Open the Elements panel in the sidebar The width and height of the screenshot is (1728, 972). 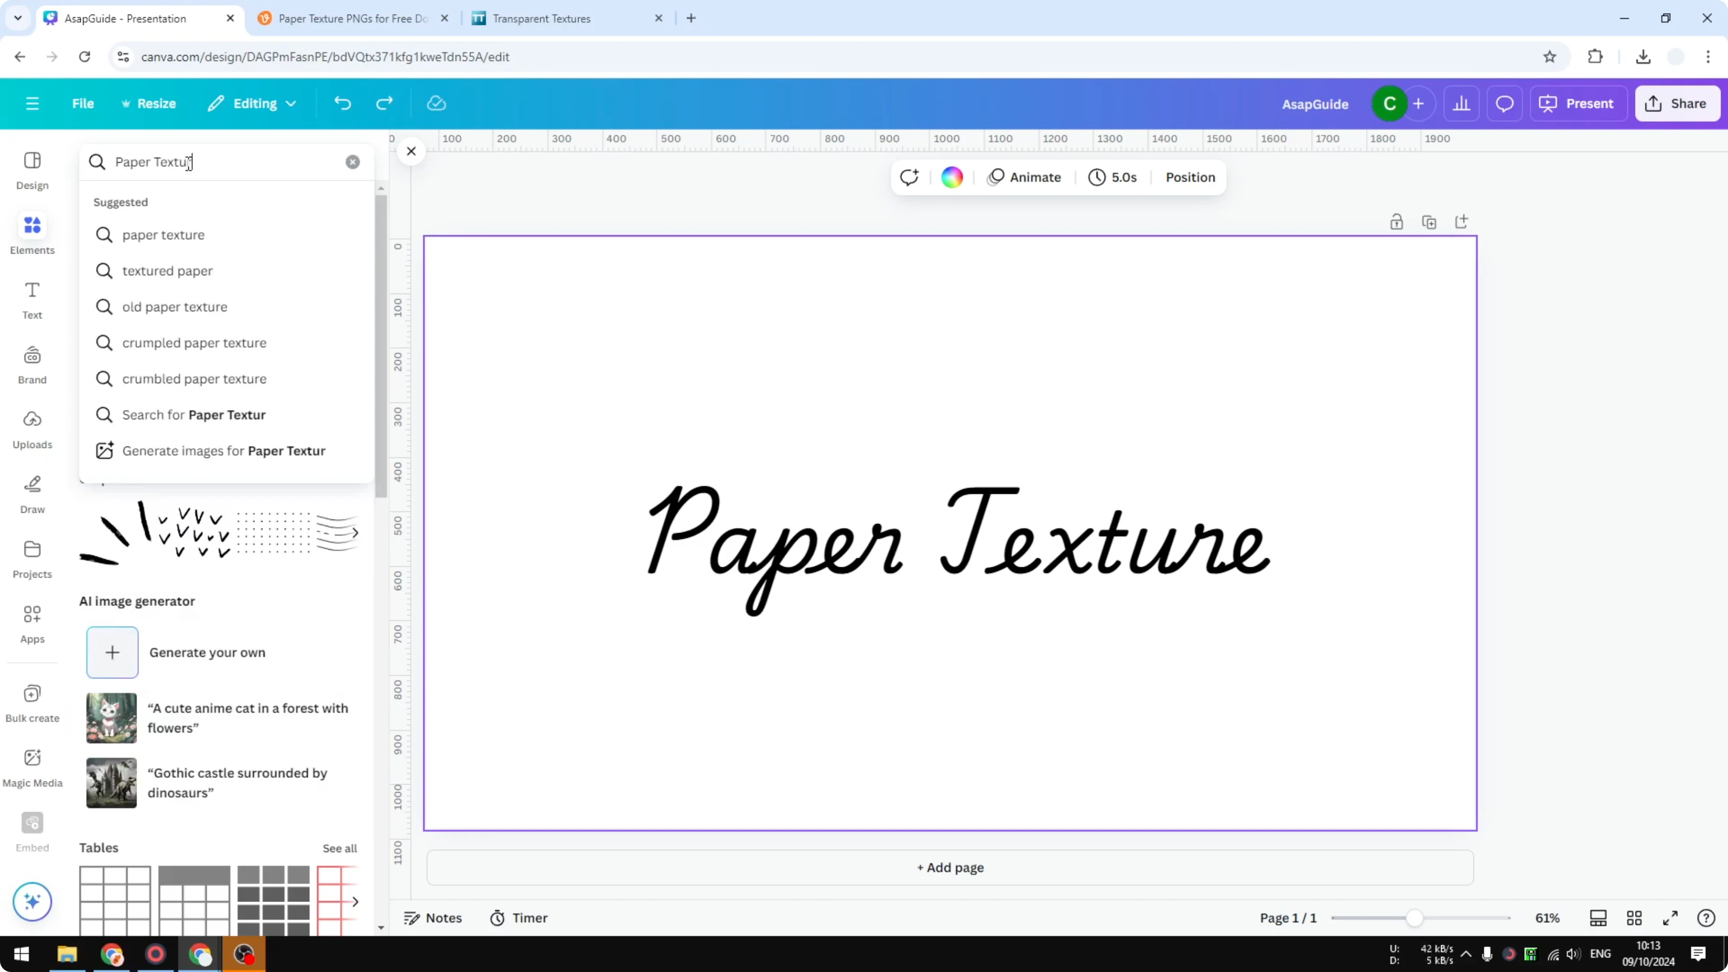click(31, 233)
